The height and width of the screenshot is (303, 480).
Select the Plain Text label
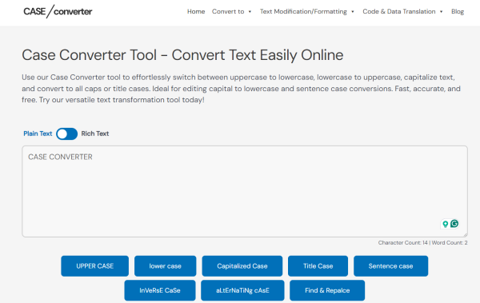[38, 134]
